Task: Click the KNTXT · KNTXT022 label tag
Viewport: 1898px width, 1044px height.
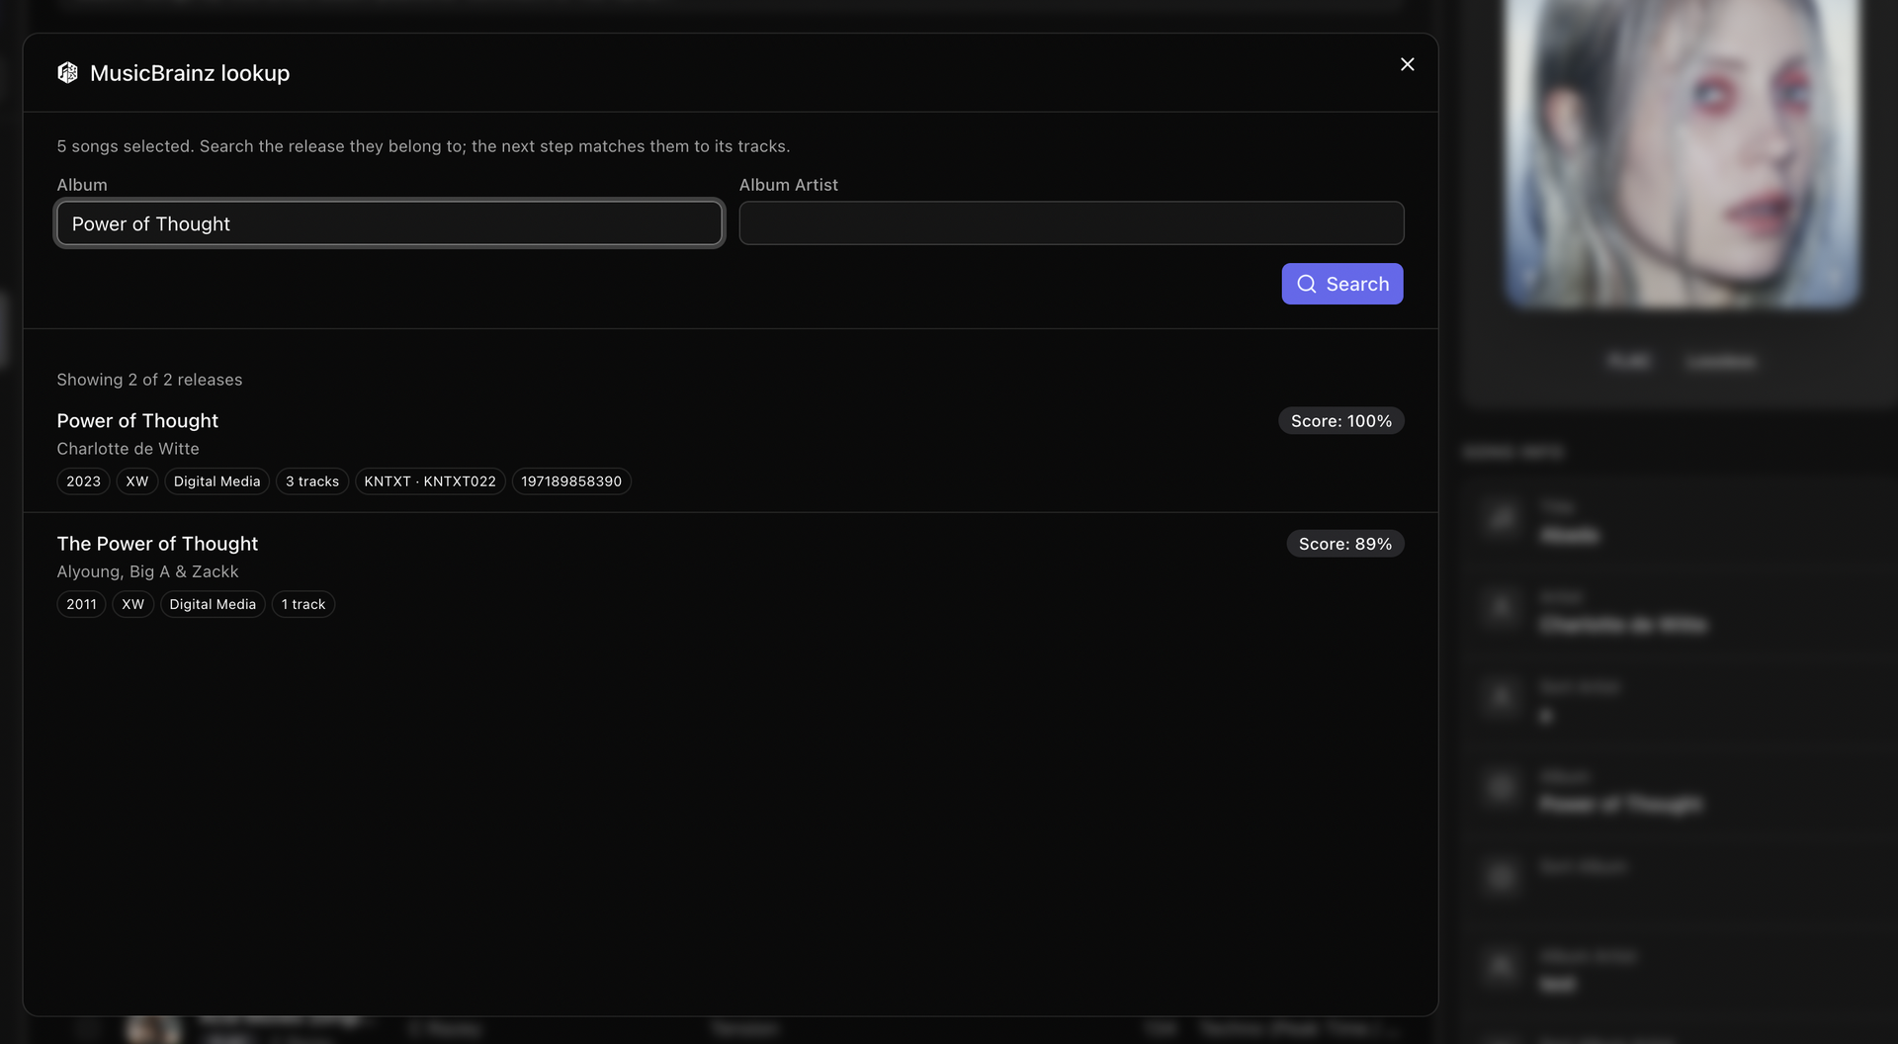Action: point(430,481)
